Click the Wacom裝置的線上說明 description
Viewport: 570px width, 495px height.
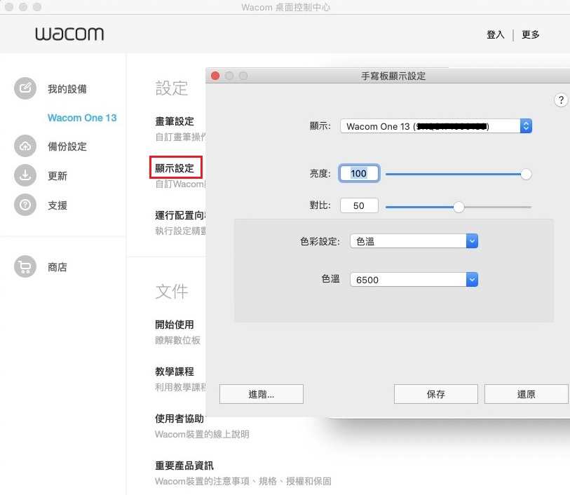pyautogui.click(x=202, y=434)
